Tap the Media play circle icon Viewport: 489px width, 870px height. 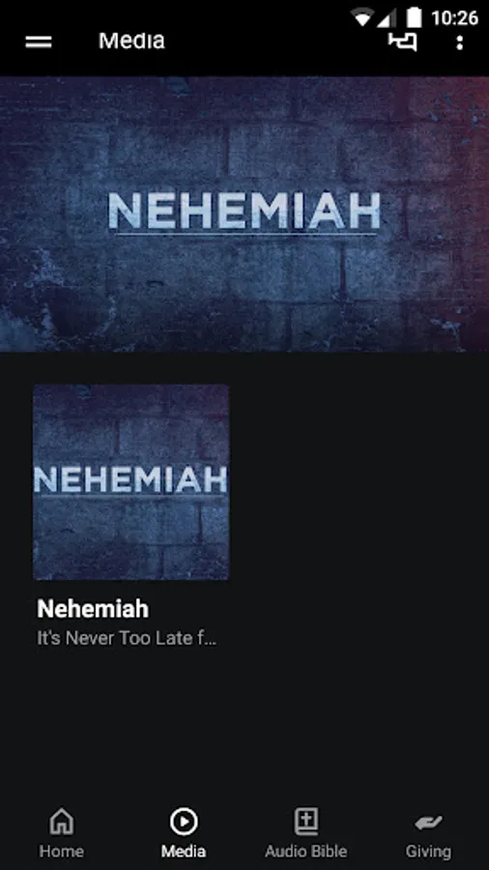[x=184, y=822]
